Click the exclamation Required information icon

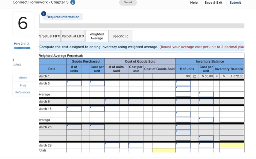(x=44, y=13)
